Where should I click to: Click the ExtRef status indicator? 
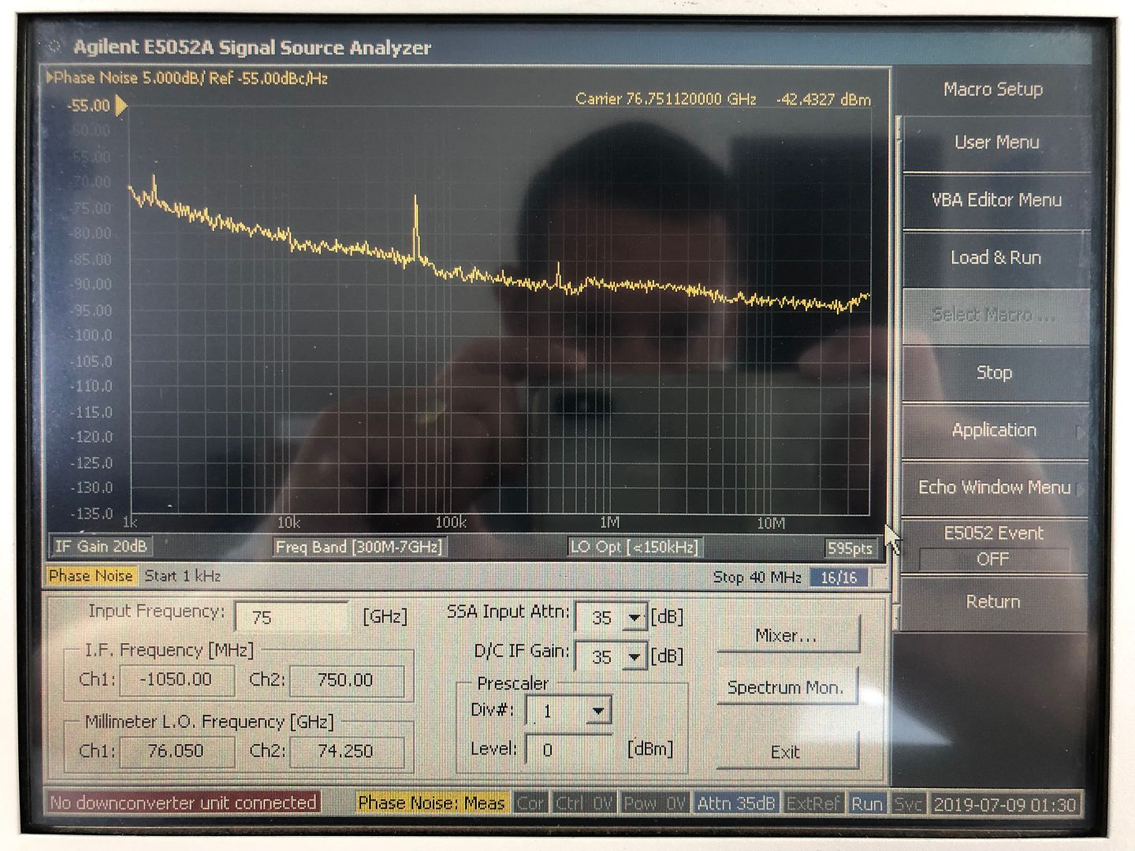point(814,804)
